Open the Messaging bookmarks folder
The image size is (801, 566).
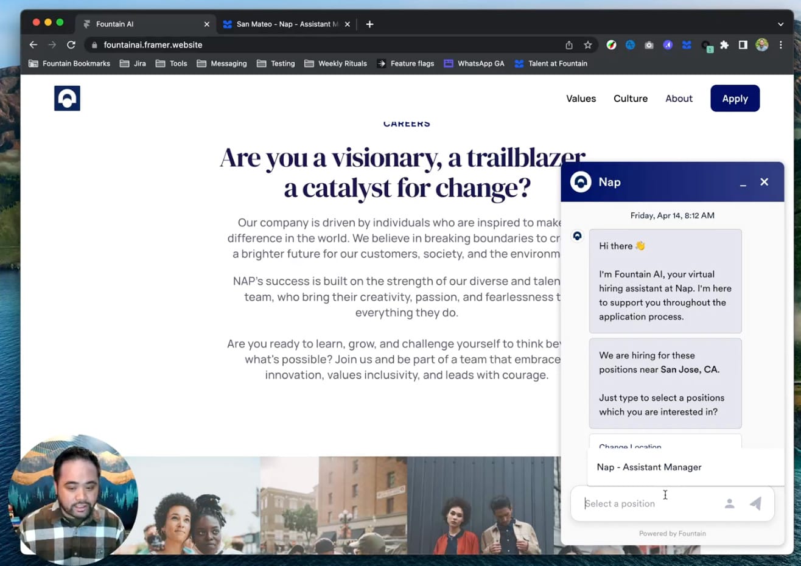pyautogui.click(x=222, y=63)
